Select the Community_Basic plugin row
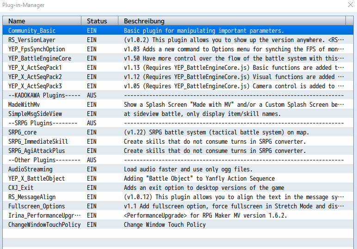 [178, 30]
